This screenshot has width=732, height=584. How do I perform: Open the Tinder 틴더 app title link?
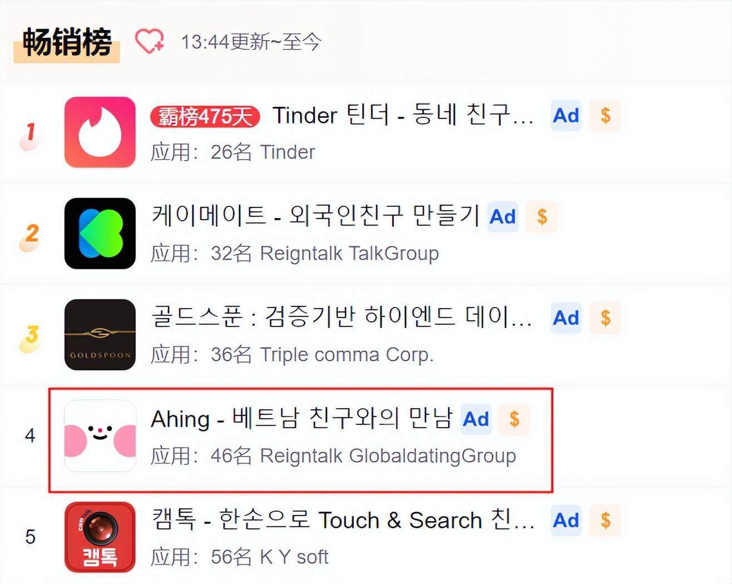click(403, 116)
